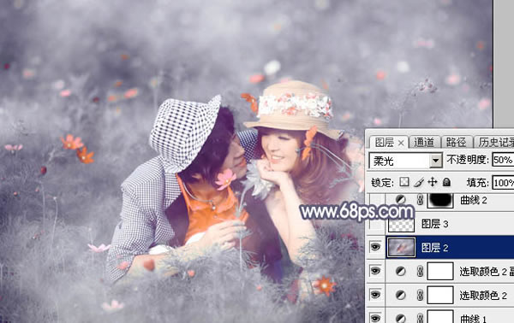Click adjustment icon of 选取颜色 2 layer
This screenshot has height=323, width=514.
pyautogui.click(x=400, y=295)
